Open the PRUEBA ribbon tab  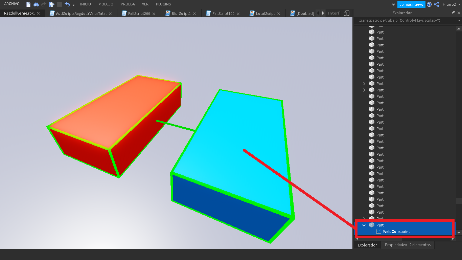pos(128,4)
